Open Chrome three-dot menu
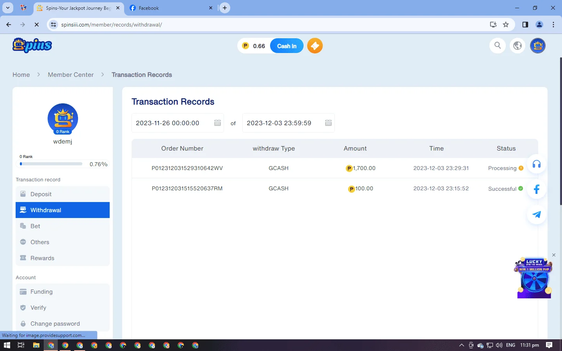 (553, 25)
